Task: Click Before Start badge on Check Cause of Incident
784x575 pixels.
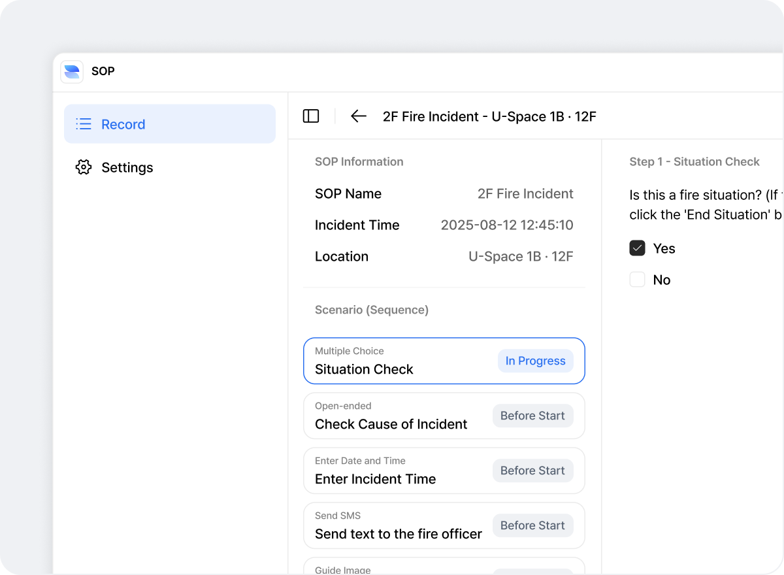Action: [x=532, y=416]
